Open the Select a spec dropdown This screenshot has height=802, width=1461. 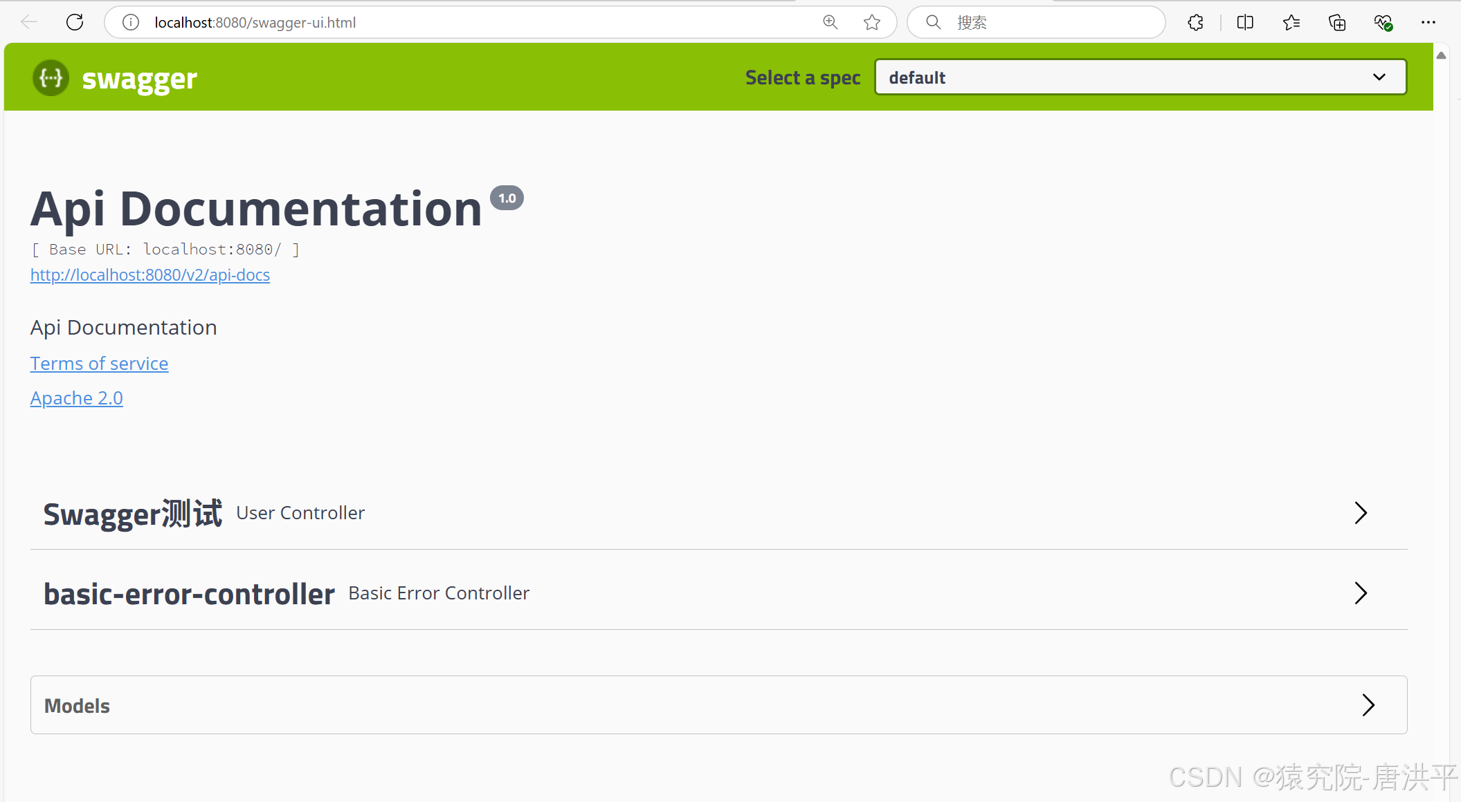tap(1140, 77)
